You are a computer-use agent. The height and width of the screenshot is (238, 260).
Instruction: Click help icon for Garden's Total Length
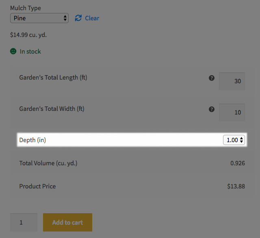pos(211,78)
